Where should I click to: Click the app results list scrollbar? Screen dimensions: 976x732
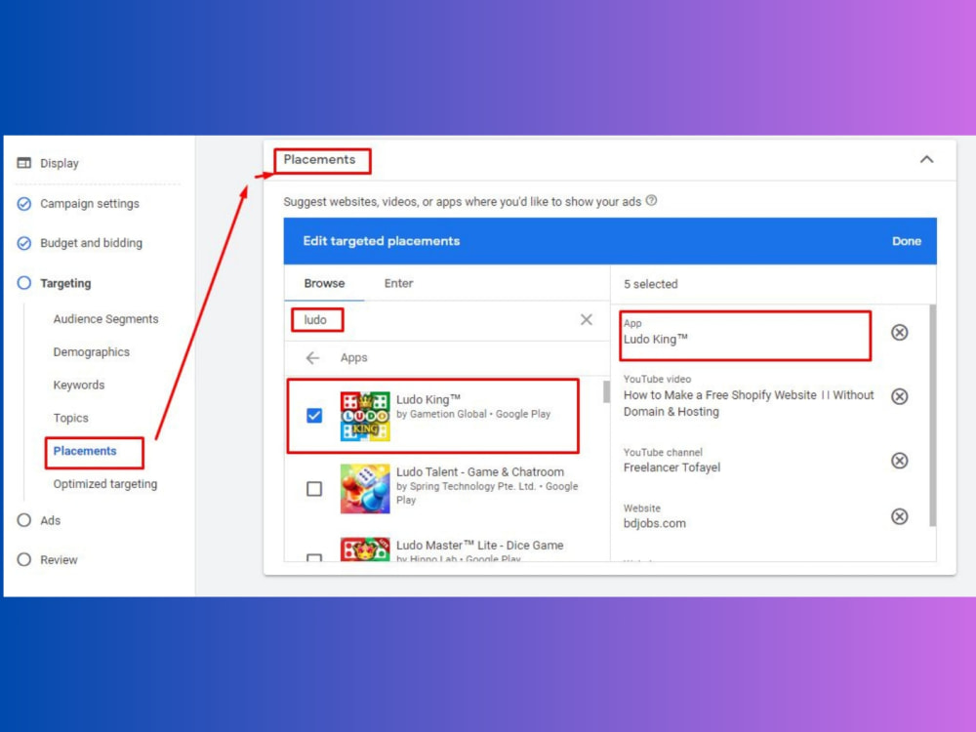click(606, 392)
